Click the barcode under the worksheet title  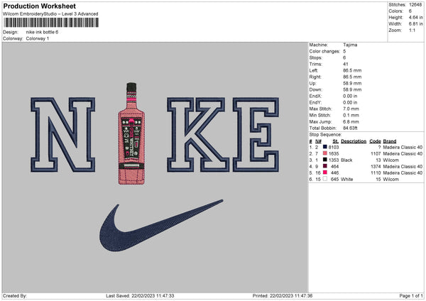51,23
